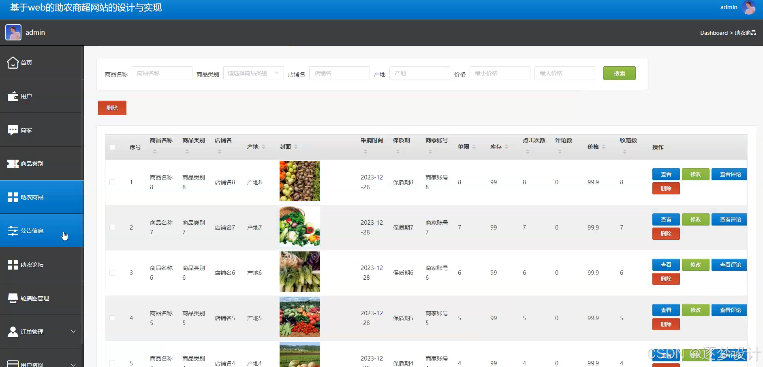Focus the 商品名称 search input
Image resolution: width=763 pixels, height=367 pixels.
(162, 73)
